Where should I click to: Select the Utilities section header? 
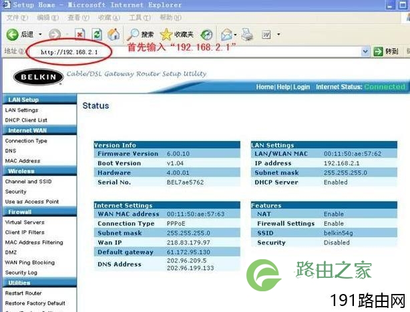tap(39, 283)
